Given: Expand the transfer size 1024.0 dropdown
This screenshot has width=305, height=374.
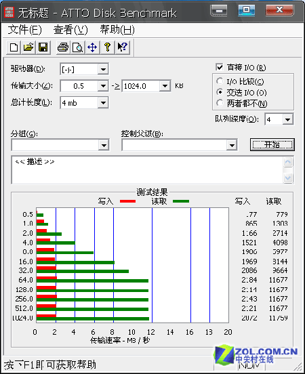Looking at the screenshot, I should 165,86.
